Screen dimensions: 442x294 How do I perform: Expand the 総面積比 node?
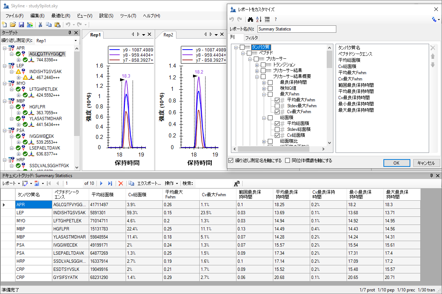coord(264,141)
